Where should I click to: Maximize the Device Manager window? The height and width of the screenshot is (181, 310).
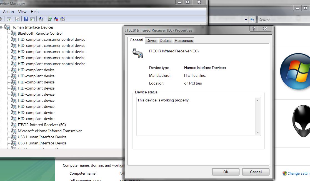(187, 2)
